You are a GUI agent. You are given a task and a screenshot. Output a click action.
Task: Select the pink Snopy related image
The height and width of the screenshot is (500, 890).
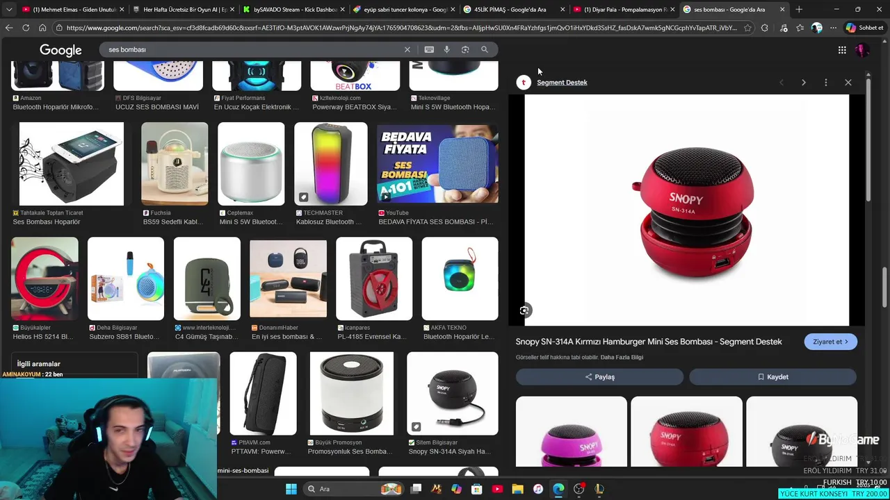pyautogui.click(x=572, y=431)
